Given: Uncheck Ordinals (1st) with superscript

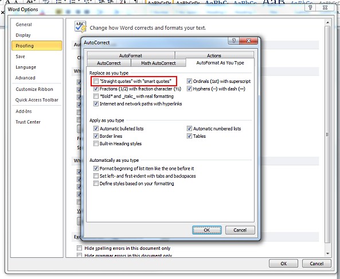Looking at the screenshot, I should 189,81.
